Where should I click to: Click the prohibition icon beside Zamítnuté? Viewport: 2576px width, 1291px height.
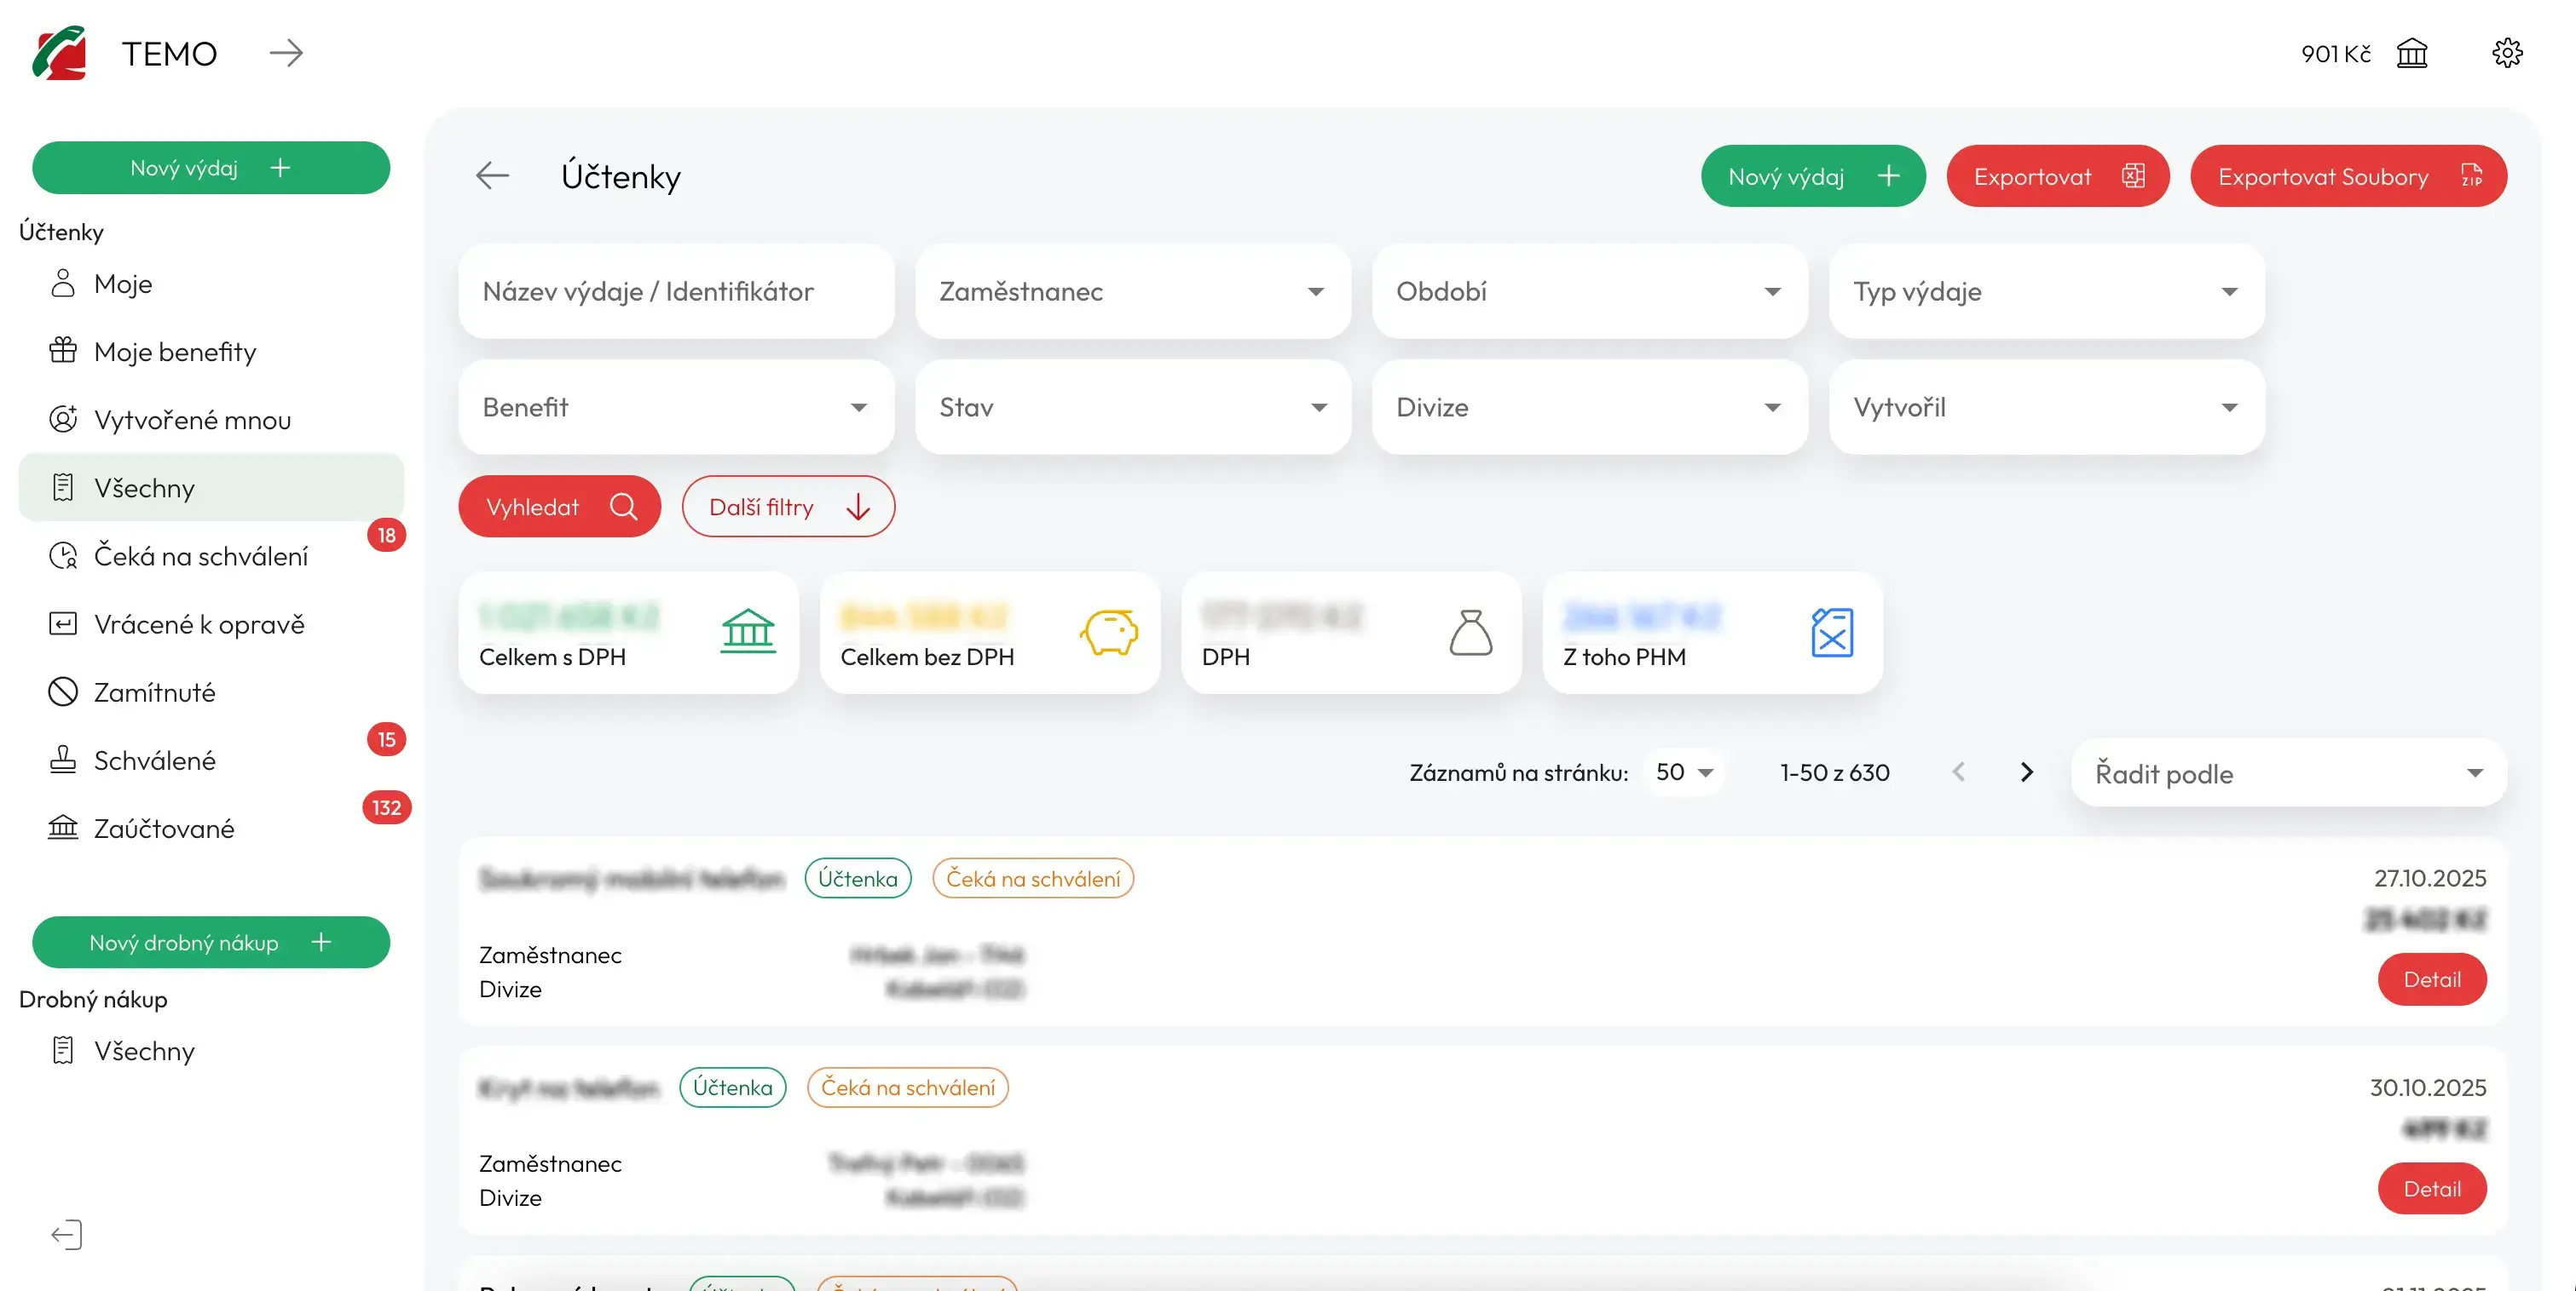click(63, 691)
